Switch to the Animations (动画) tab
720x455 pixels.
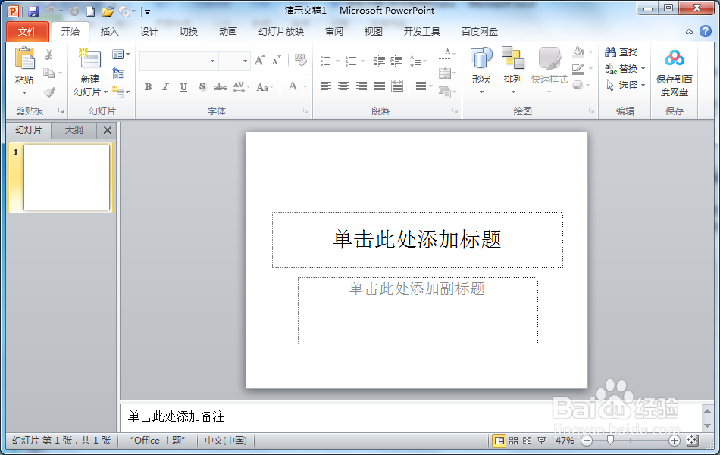(228, 32)
